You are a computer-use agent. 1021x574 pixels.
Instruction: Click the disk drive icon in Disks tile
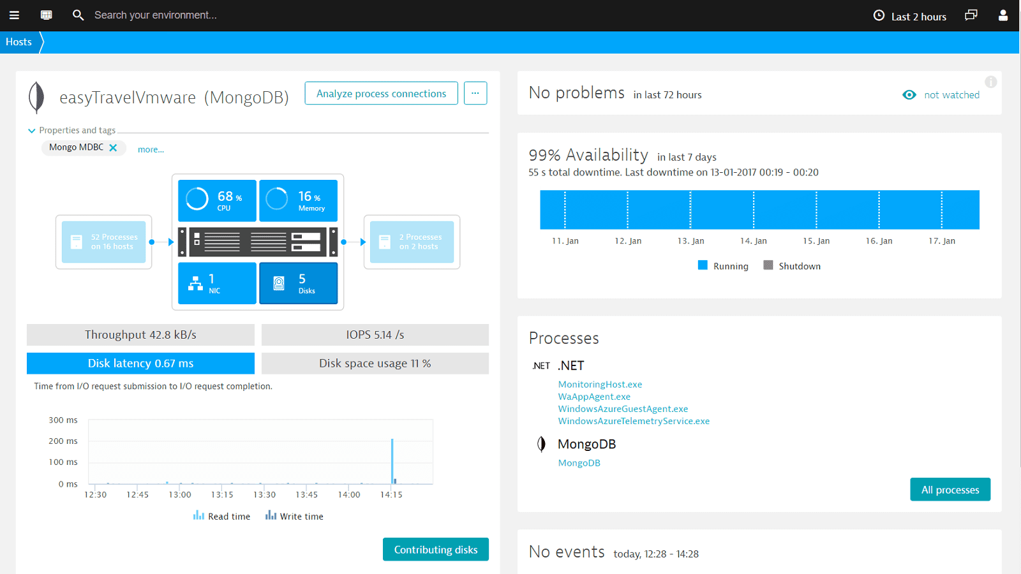point(279,284)
